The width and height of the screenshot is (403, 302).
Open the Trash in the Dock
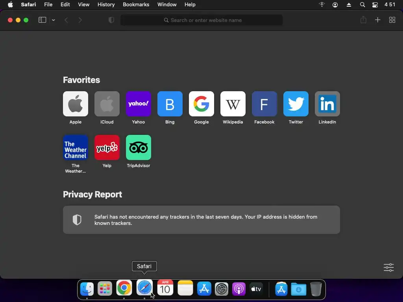[x=316, y=289]
